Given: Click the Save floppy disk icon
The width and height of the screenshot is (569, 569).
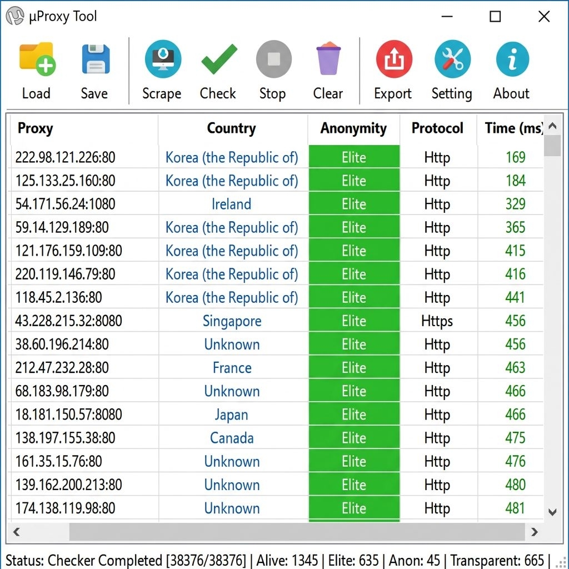Looking at the screenshot, I should [x=96, y=59].
